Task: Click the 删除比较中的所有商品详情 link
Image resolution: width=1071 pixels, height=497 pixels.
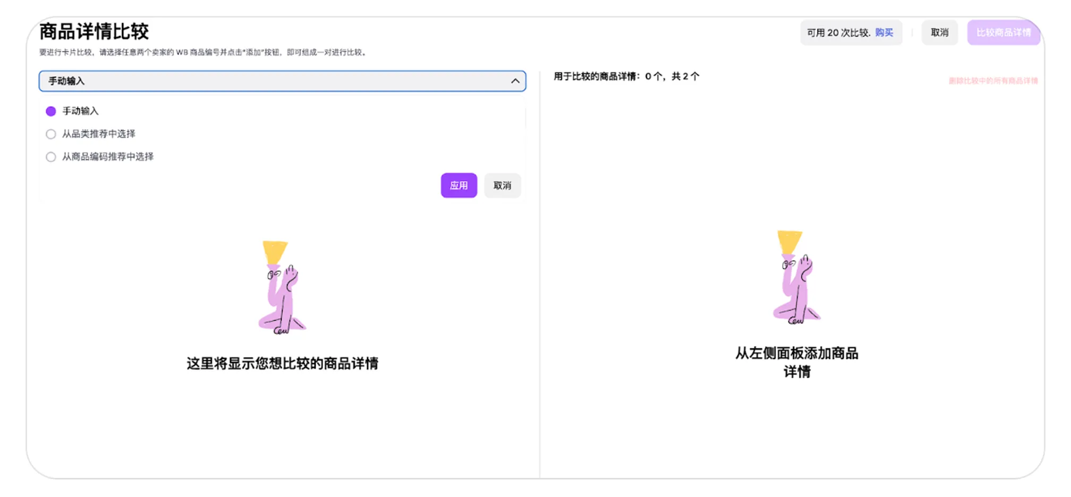Action: point(993,81)
